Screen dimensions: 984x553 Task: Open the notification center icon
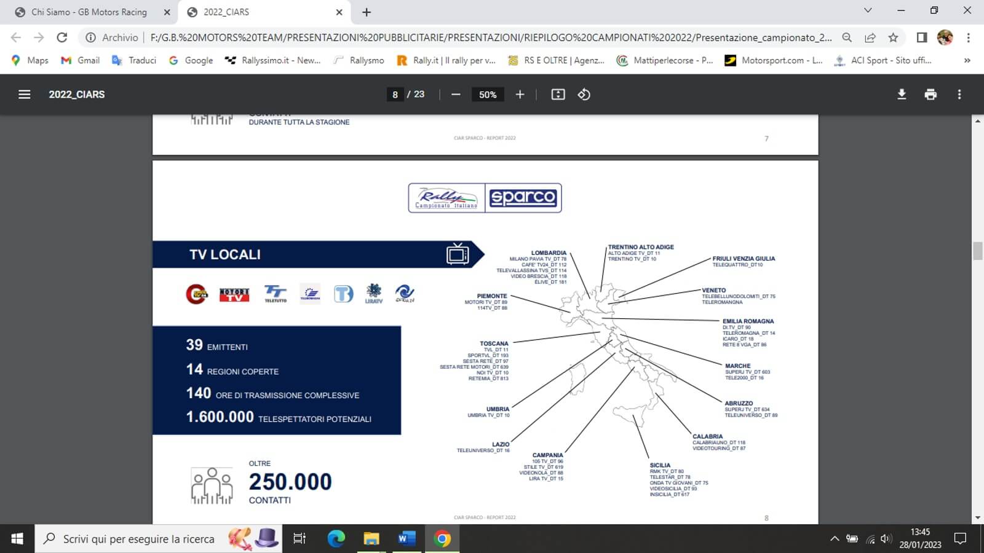click(x=960, y=539)
